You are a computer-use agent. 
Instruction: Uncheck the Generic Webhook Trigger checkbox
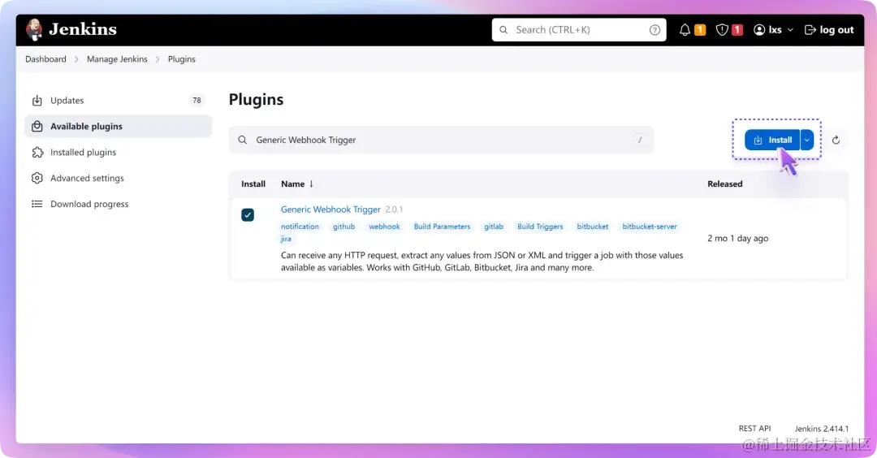pos(248,214)
